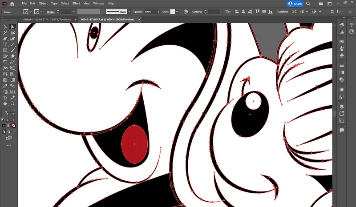Open the graphic Style dropdown arrow
The image size is (356, 207).
(177, 12)
